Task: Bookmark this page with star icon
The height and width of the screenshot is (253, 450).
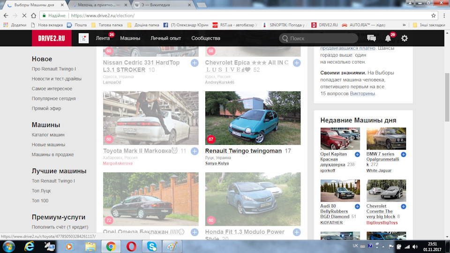Action: click(x=433, y=15)
